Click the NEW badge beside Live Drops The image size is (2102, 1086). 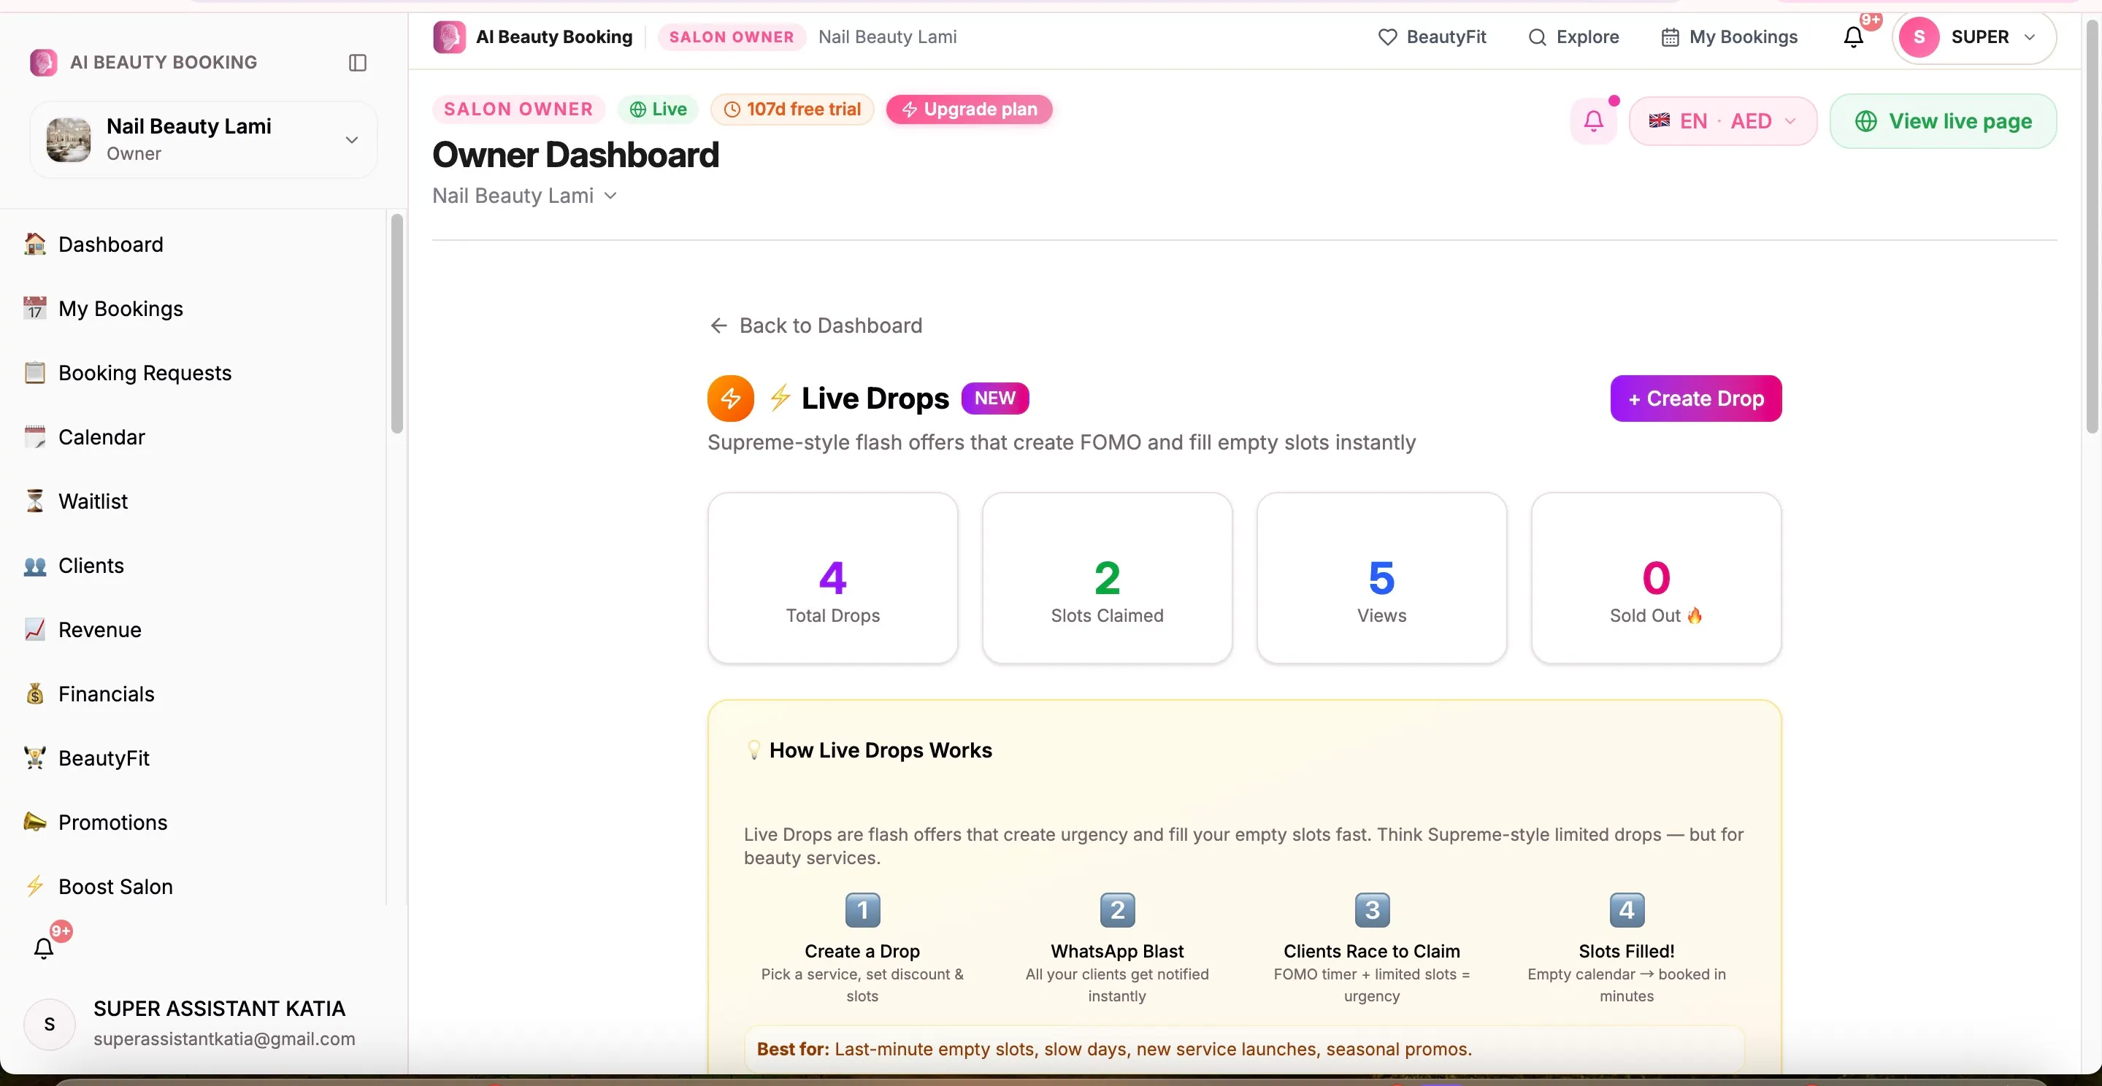[994, 398]
